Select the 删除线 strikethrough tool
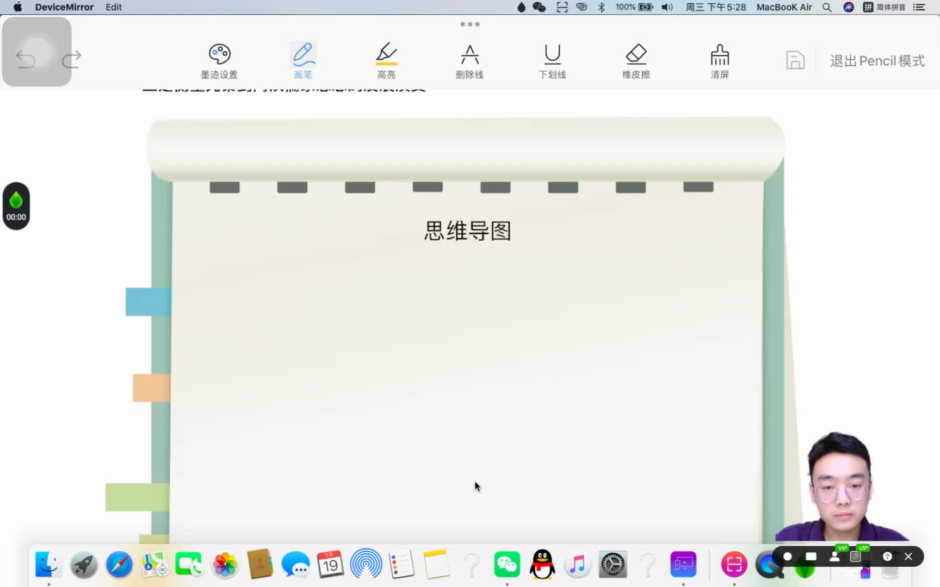 click(469, 61)
